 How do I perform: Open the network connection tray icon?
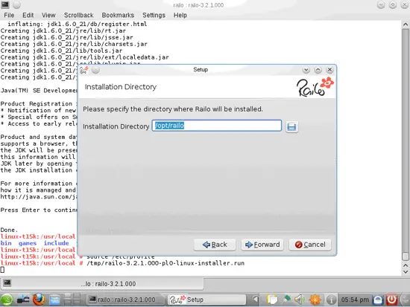(x=286, y=300)
